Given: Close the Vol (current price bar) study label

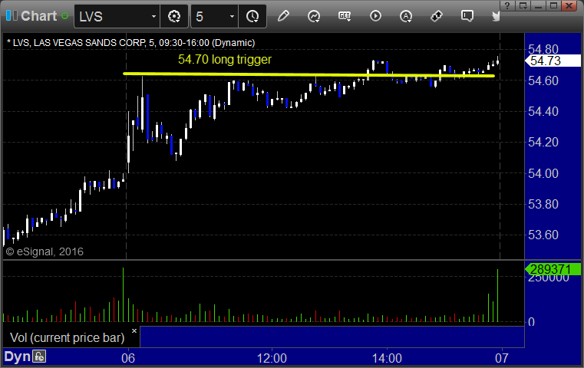Looking at the screenshot, I should coord(134,330).
